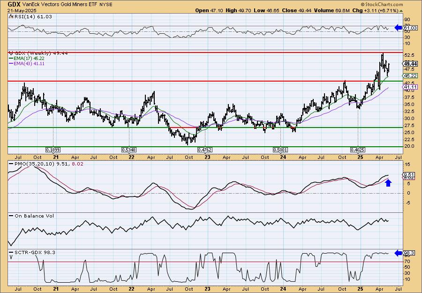The width and height of the screenshot is (422, 293).
Task: Select the 'VanEck Vectors Gold Miners ETF' name
Action: click(x=60, y=5)
